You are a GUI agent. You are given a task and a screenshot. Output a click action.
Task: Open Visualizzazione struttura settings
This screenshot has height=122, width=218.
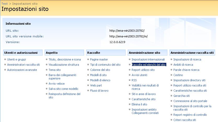(64, 65)
